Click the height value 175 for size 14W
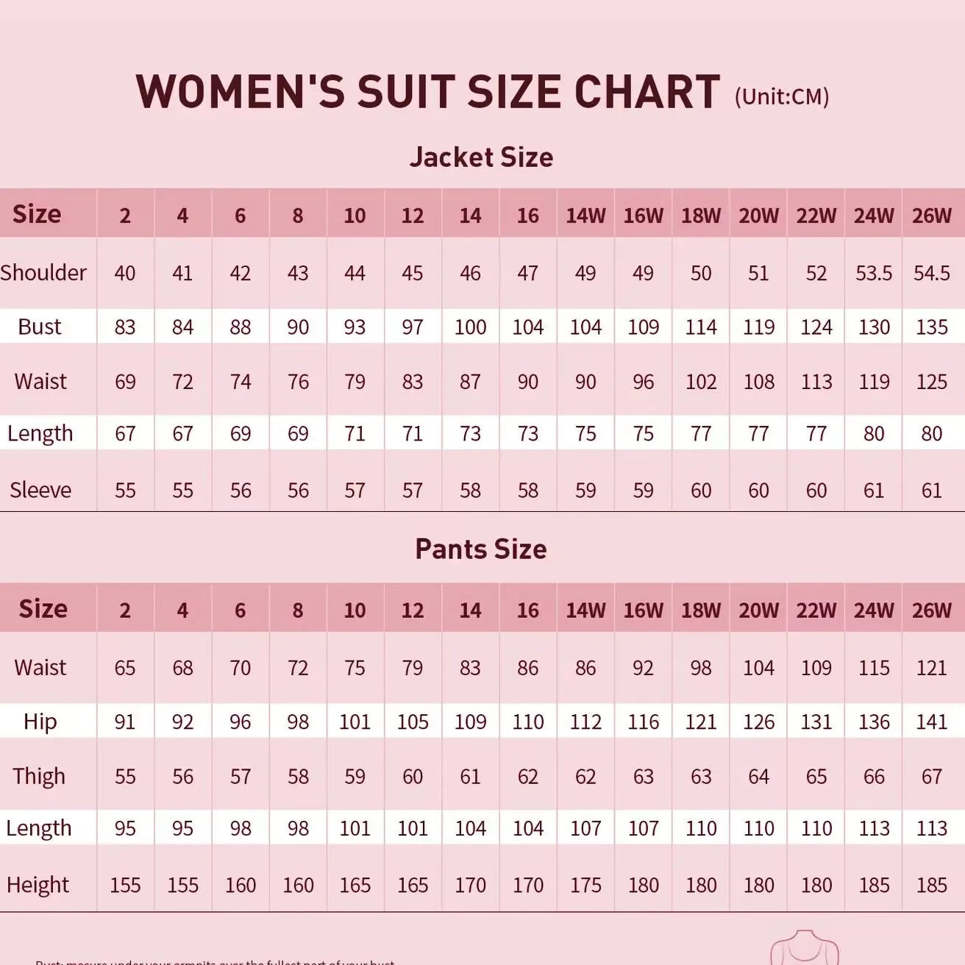This screenshot has width=965, height=965. pyautogui.click(x=585, y=885)
